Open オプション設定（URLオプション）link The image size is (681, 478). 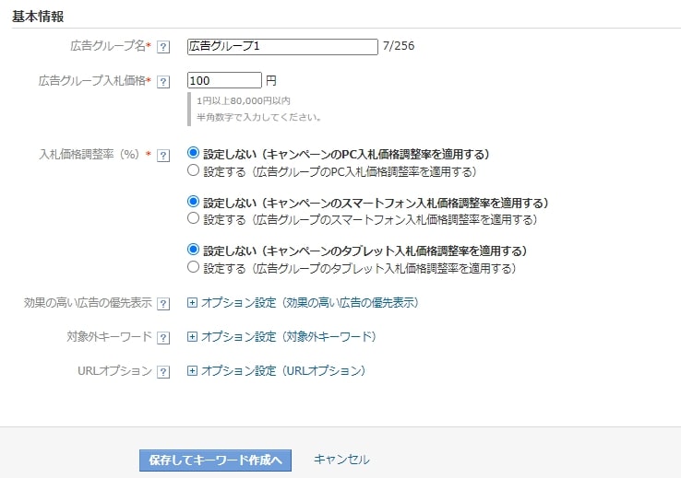283,370
